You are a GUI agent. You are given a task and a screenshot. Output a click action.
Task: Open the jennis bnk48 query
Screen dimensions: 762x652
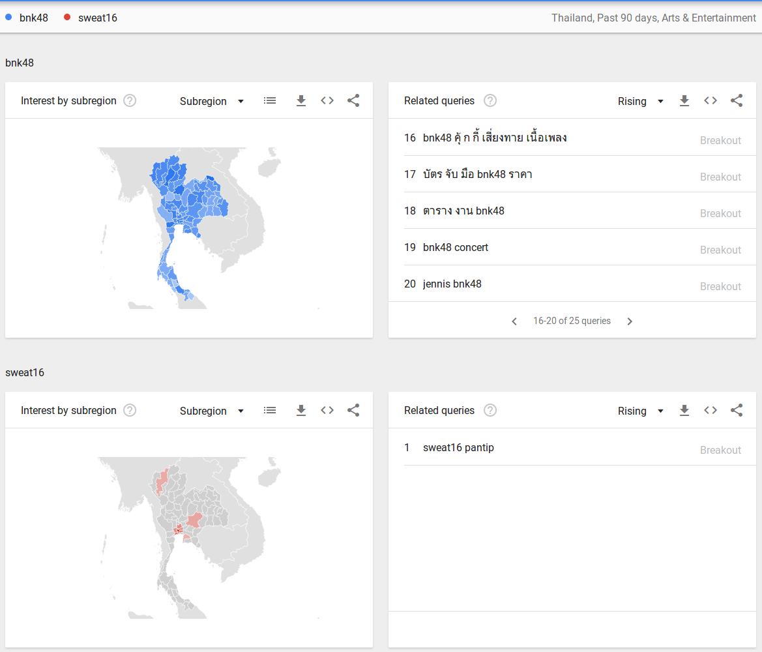452,284
